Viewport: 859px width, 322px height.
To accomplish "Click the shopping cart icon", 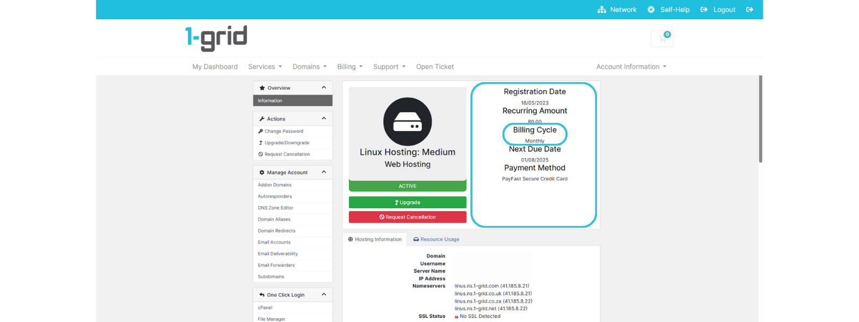I will coord(662,39).
